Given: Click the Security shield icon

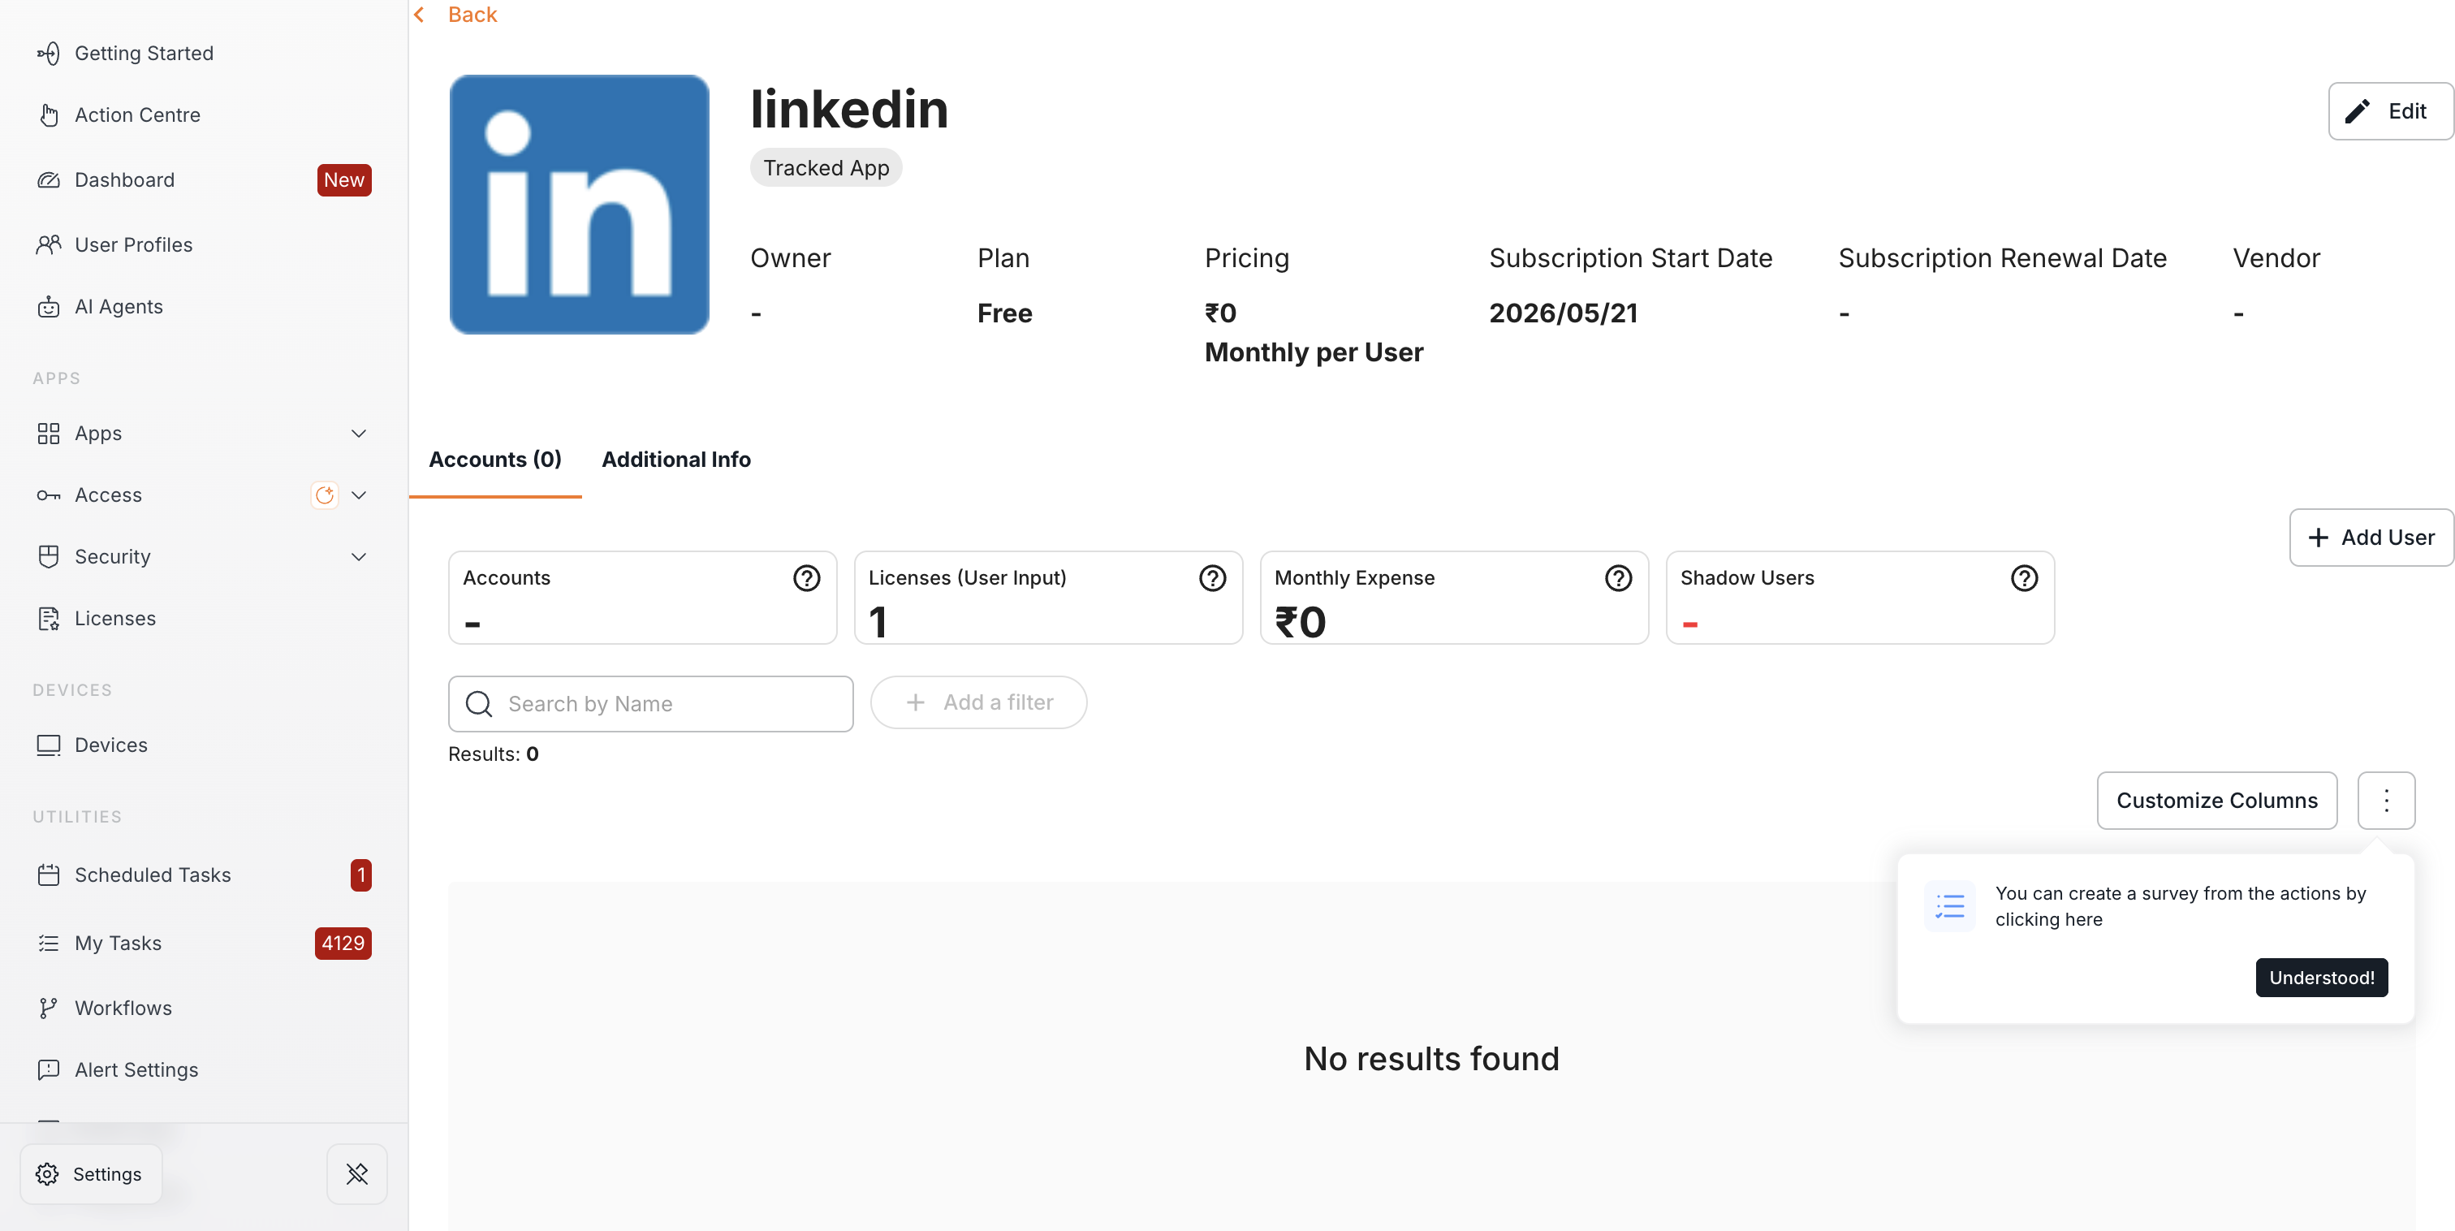Looking at the screenshot, I should 49,557.
